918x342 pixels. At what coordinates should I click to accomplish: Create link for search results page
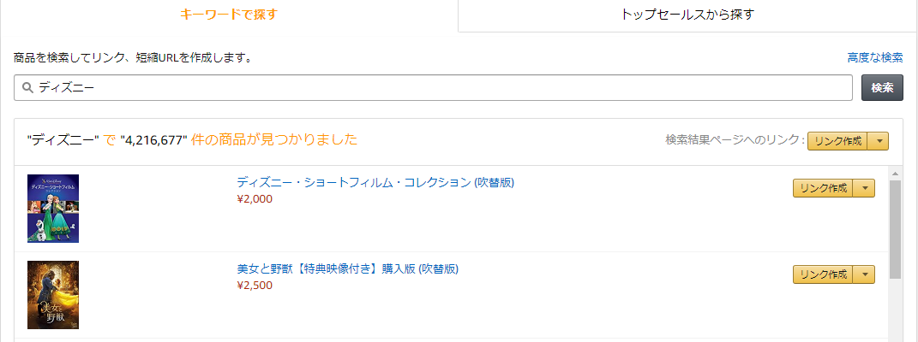[x=838, y=141]
